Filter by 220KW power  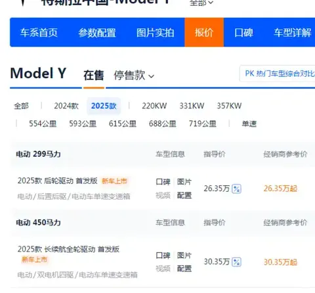point(154,106)
